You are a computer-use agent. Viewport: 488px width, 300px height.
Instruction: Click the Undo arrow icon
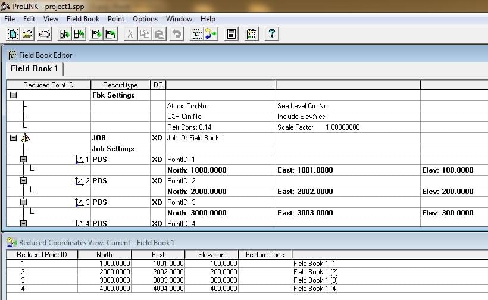[x=177, y=34]
